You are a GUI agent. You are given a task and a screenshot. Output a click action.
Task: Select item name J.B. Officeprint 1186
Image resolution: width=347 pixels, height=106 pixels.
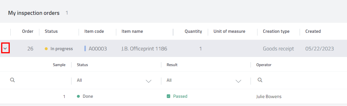point(144,49)
